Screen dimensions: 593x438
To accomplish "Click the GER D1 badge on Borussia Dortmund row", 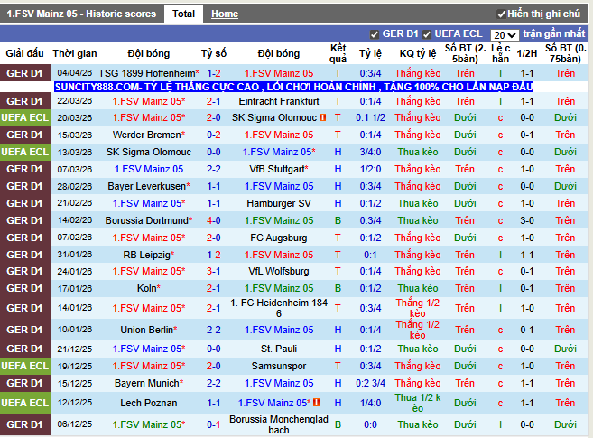I will pos(25,220).
